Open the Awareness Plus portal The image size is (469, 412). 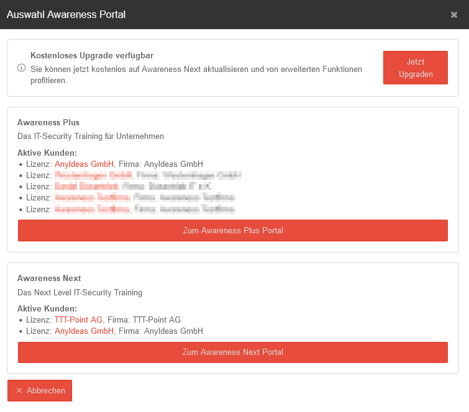233,230
